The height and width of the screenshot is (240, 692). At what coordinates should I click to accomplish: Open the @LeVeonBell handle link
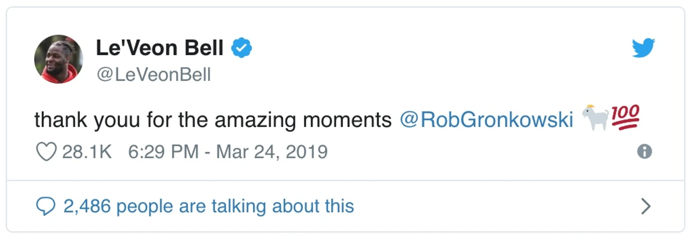[153, 75]
